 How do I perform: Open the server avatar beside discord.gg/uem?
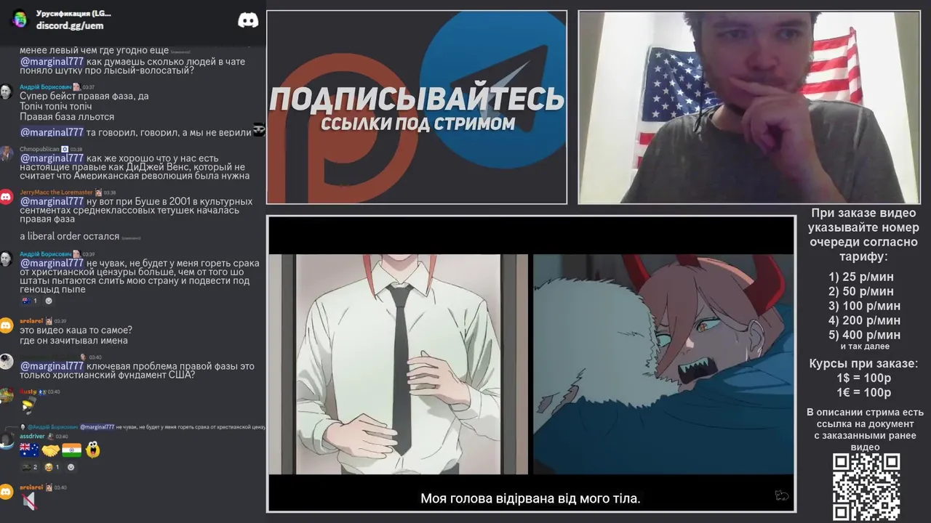(x=20, y=19)
